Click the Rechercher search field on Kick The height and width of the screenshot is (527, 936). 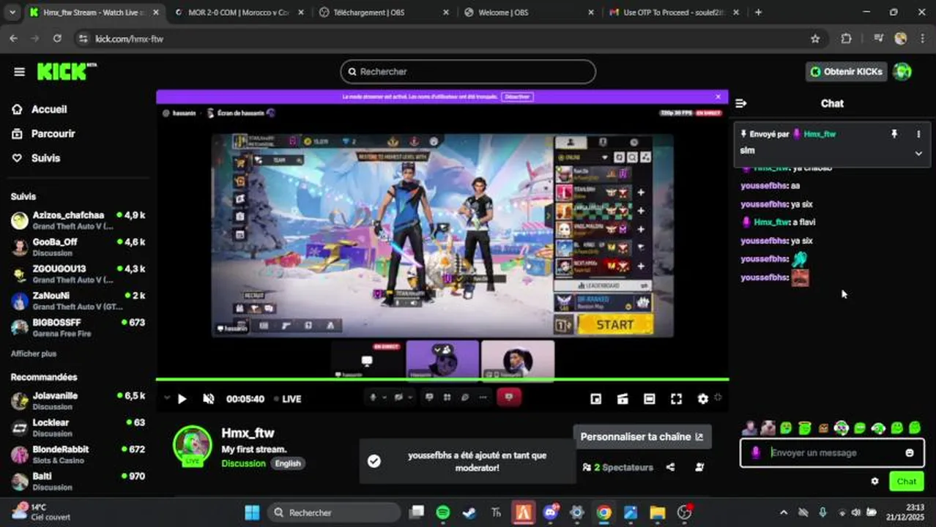tap(468, 72)
